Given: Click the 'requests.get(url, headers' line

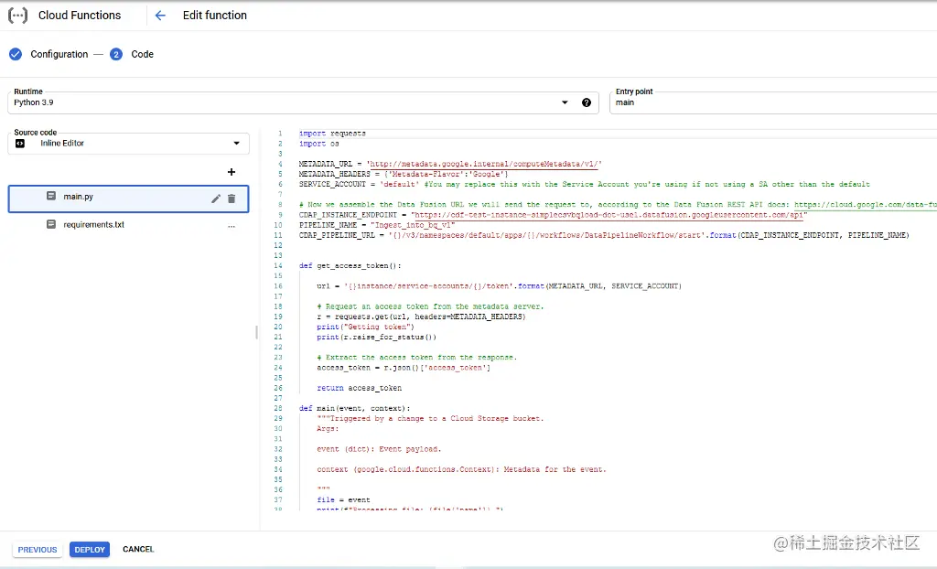Looking at the screenshot, I should (x=421, y=317).
